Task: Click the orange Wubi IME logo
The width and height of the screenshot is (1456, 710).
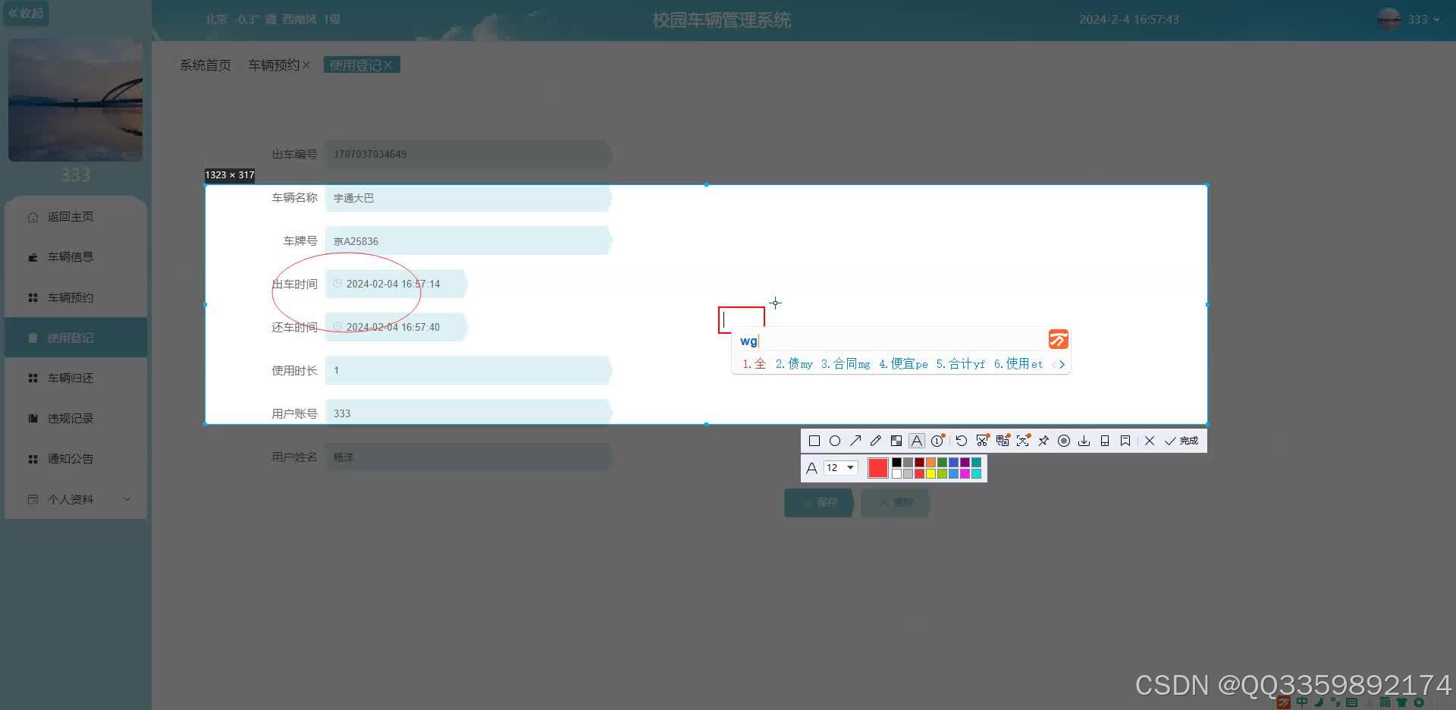Action: [x=1059, y=339]
